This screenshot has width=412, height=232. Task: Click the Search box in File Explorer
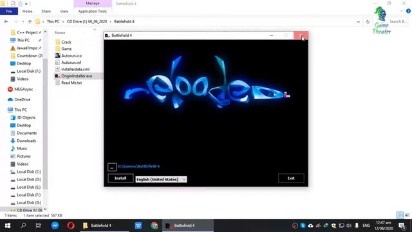tap(398, 21)
